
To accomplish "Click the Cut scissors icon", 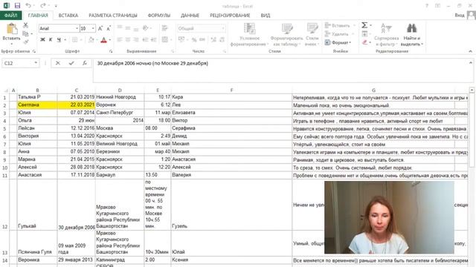I will pyautogui.click(x=25, y=25).
